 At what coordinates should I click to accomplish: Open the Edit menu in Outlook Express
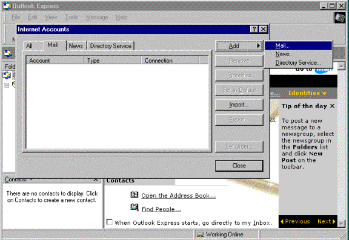tap(33, 18)
